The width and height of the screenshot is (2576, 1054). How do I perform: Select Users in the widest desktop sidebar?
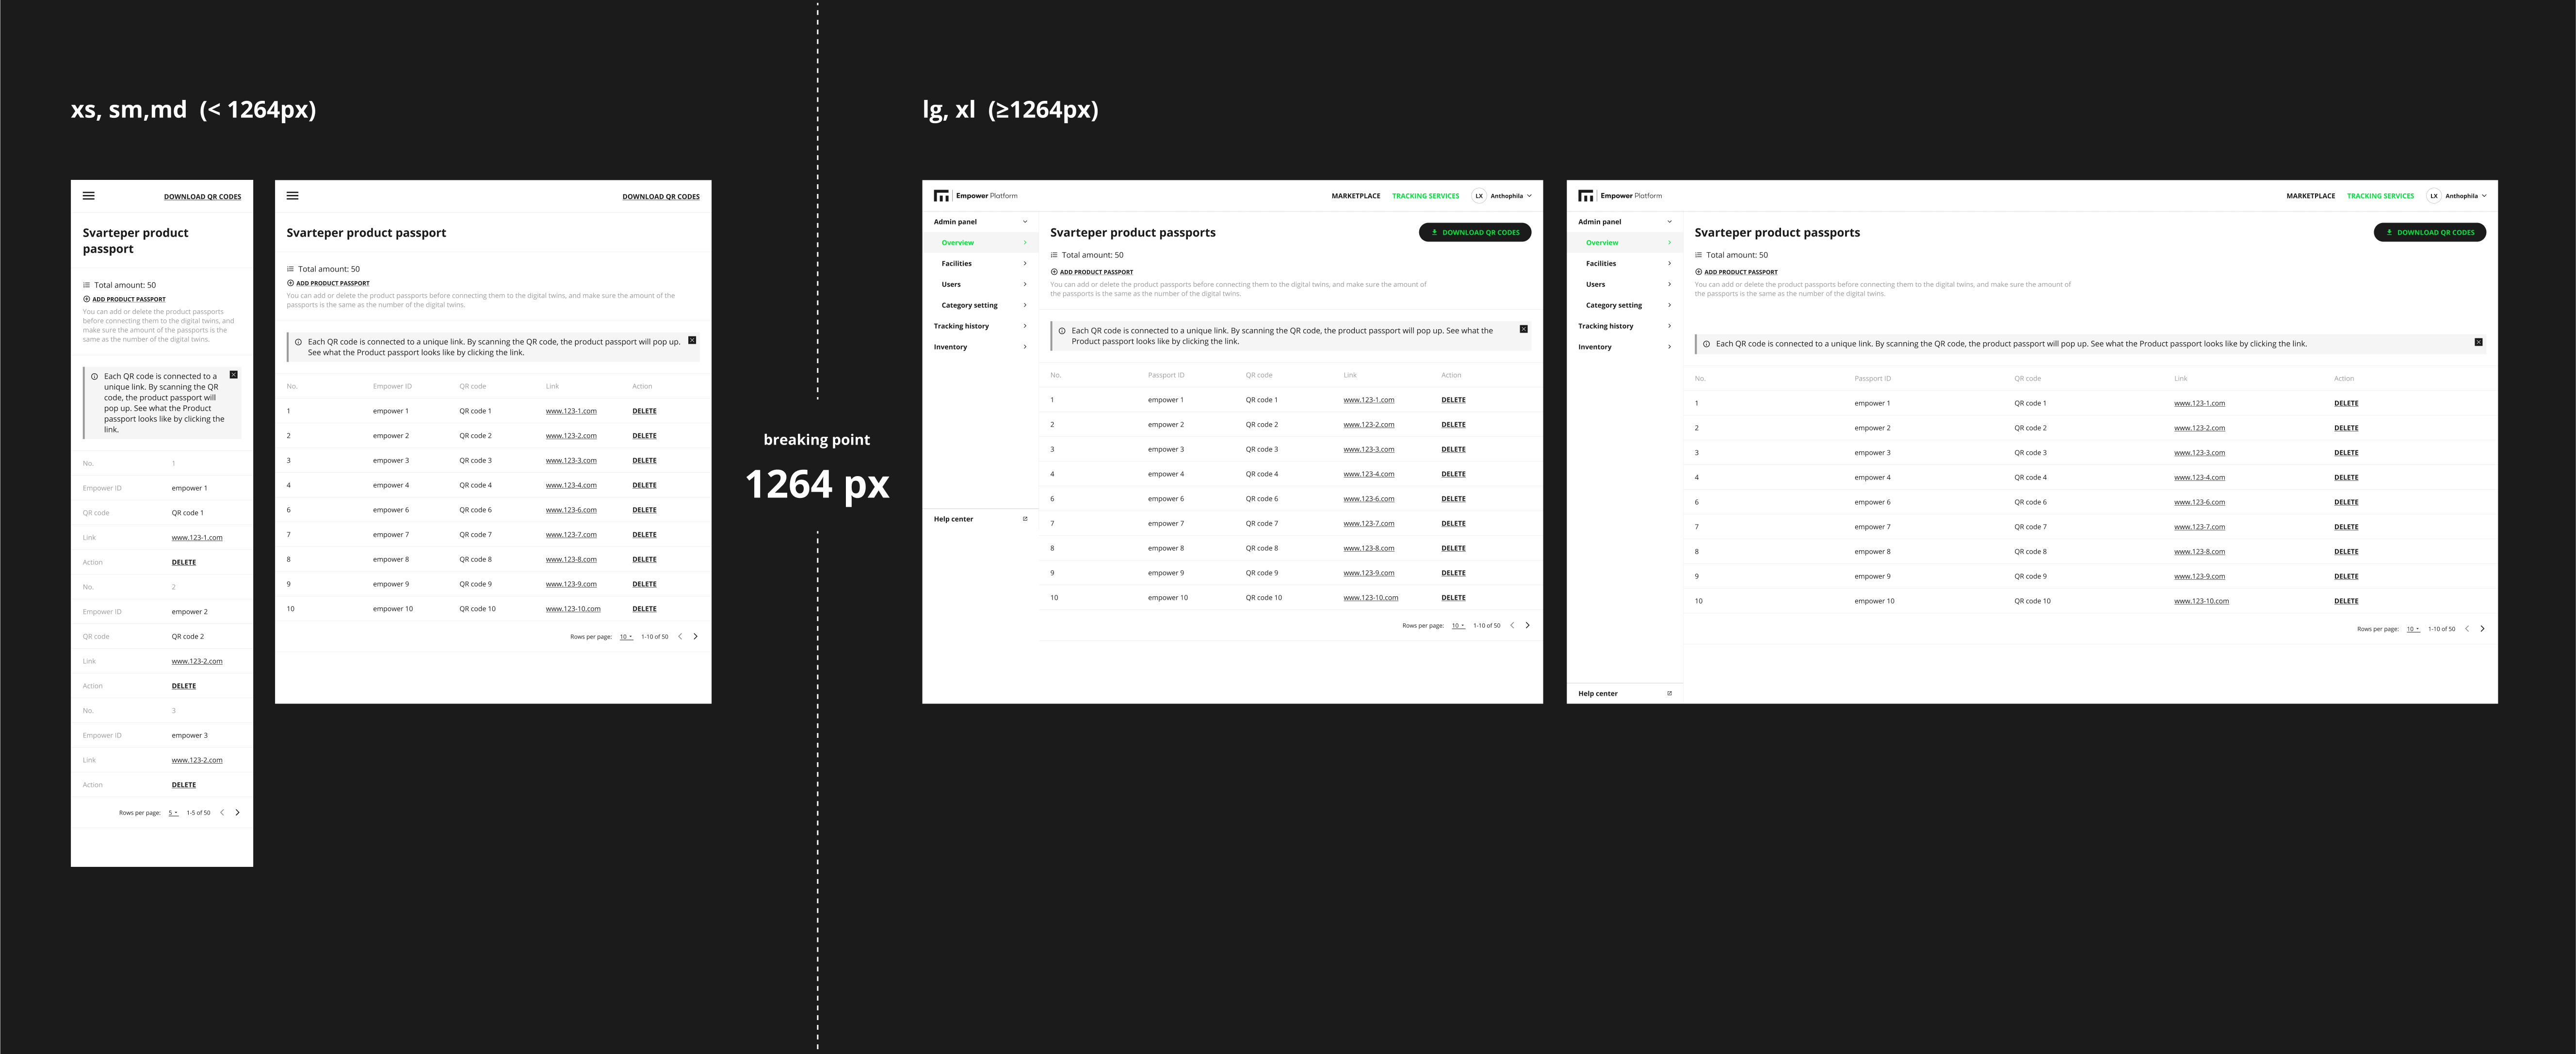click(x=1625, y=285)
